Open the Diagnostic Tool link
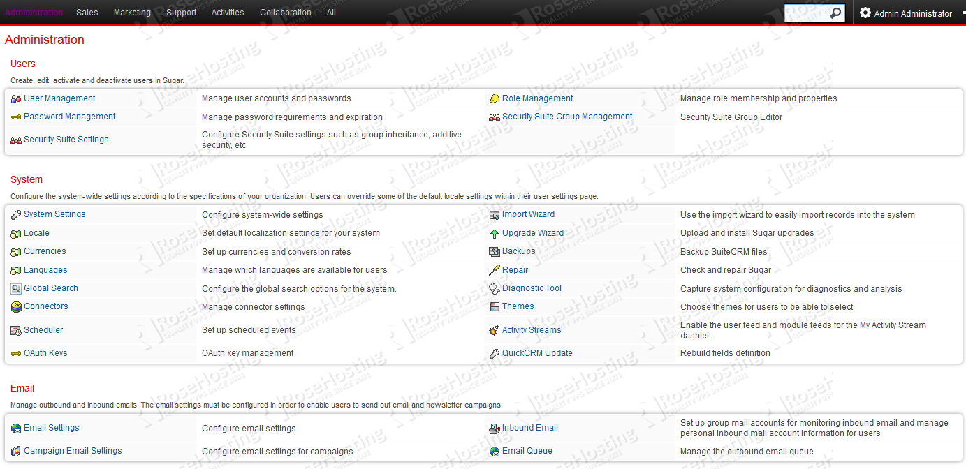The height and width of the screenshot is (469, 966). [x=532, y=288]
